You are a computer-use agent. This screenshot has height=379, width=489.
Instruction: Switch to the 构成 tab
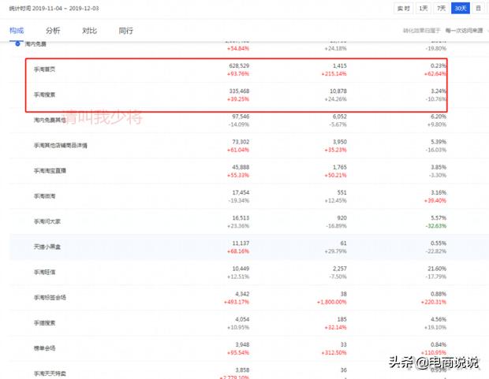coord(17,31)
